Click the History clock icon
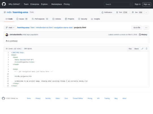Viewport: 153px width, 114px height. (140, 35)
